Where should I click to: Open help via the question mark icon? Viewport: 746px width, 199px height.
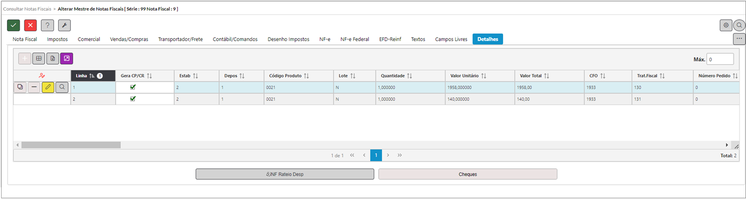pyautogui.click(x=47, y=25)
